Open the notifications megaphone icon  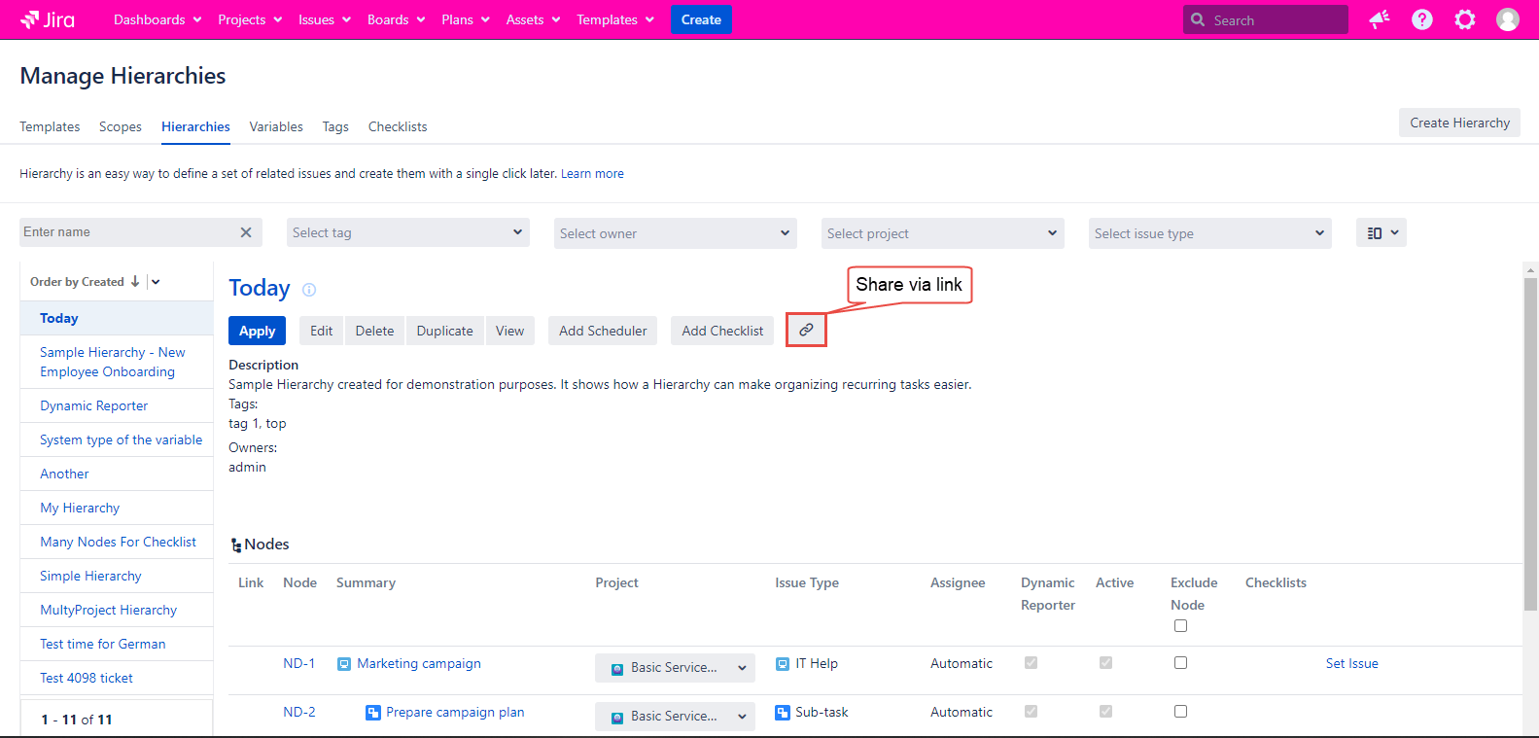(x=1379, y=19)
